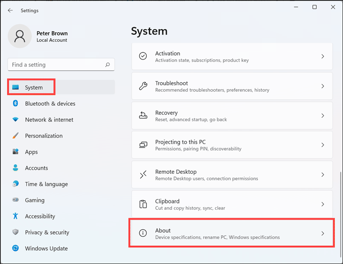Click the System page heading
The width and height of the screenshot is (343, 264).
point(149,31)
